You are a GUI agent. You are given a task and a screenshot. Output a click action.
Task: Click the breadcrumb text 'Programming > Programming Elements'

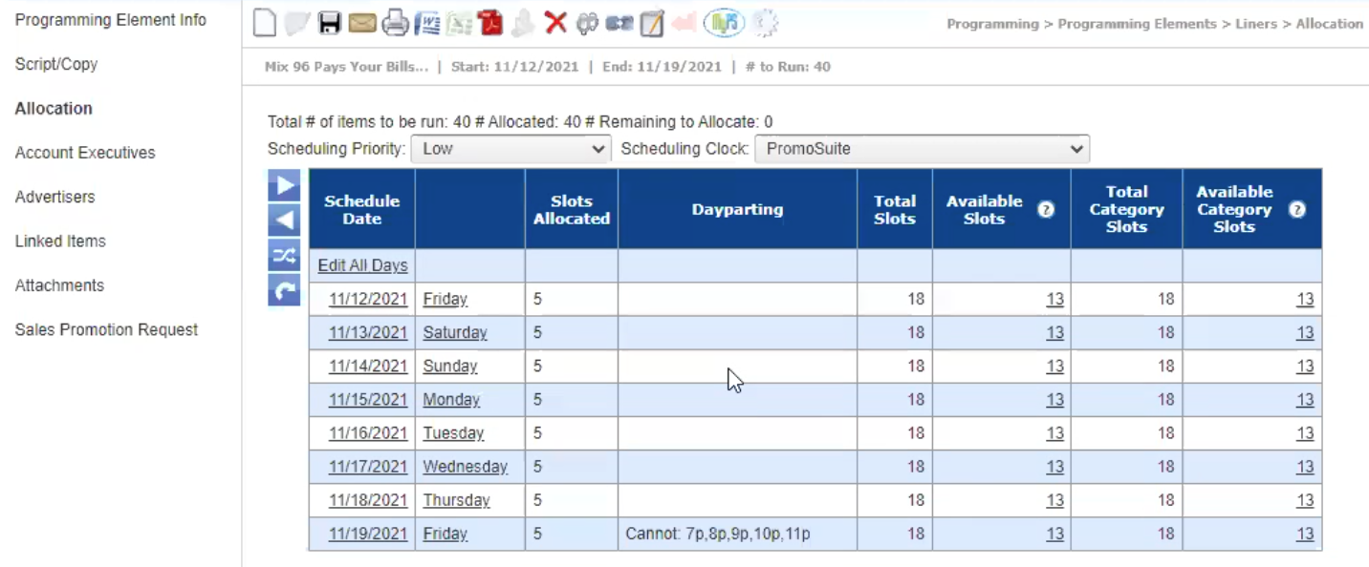(x=1080, y=24)
